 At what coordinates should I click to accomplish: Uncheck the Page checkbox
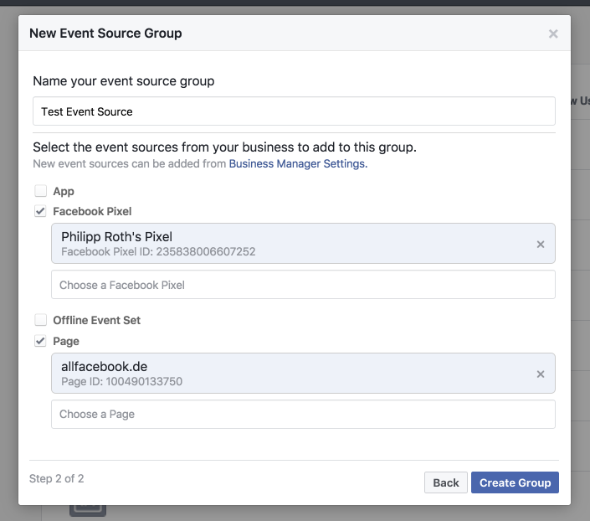point(41,341)
